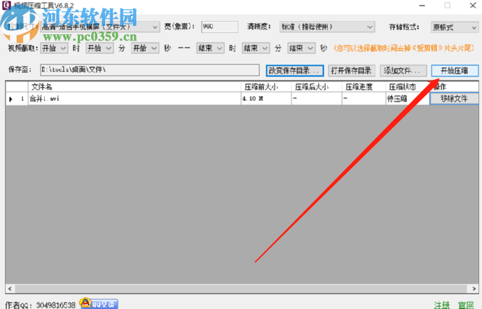Open the 清晰度 quality dropdown
This screenshot has height=309, width=482.
327,27
